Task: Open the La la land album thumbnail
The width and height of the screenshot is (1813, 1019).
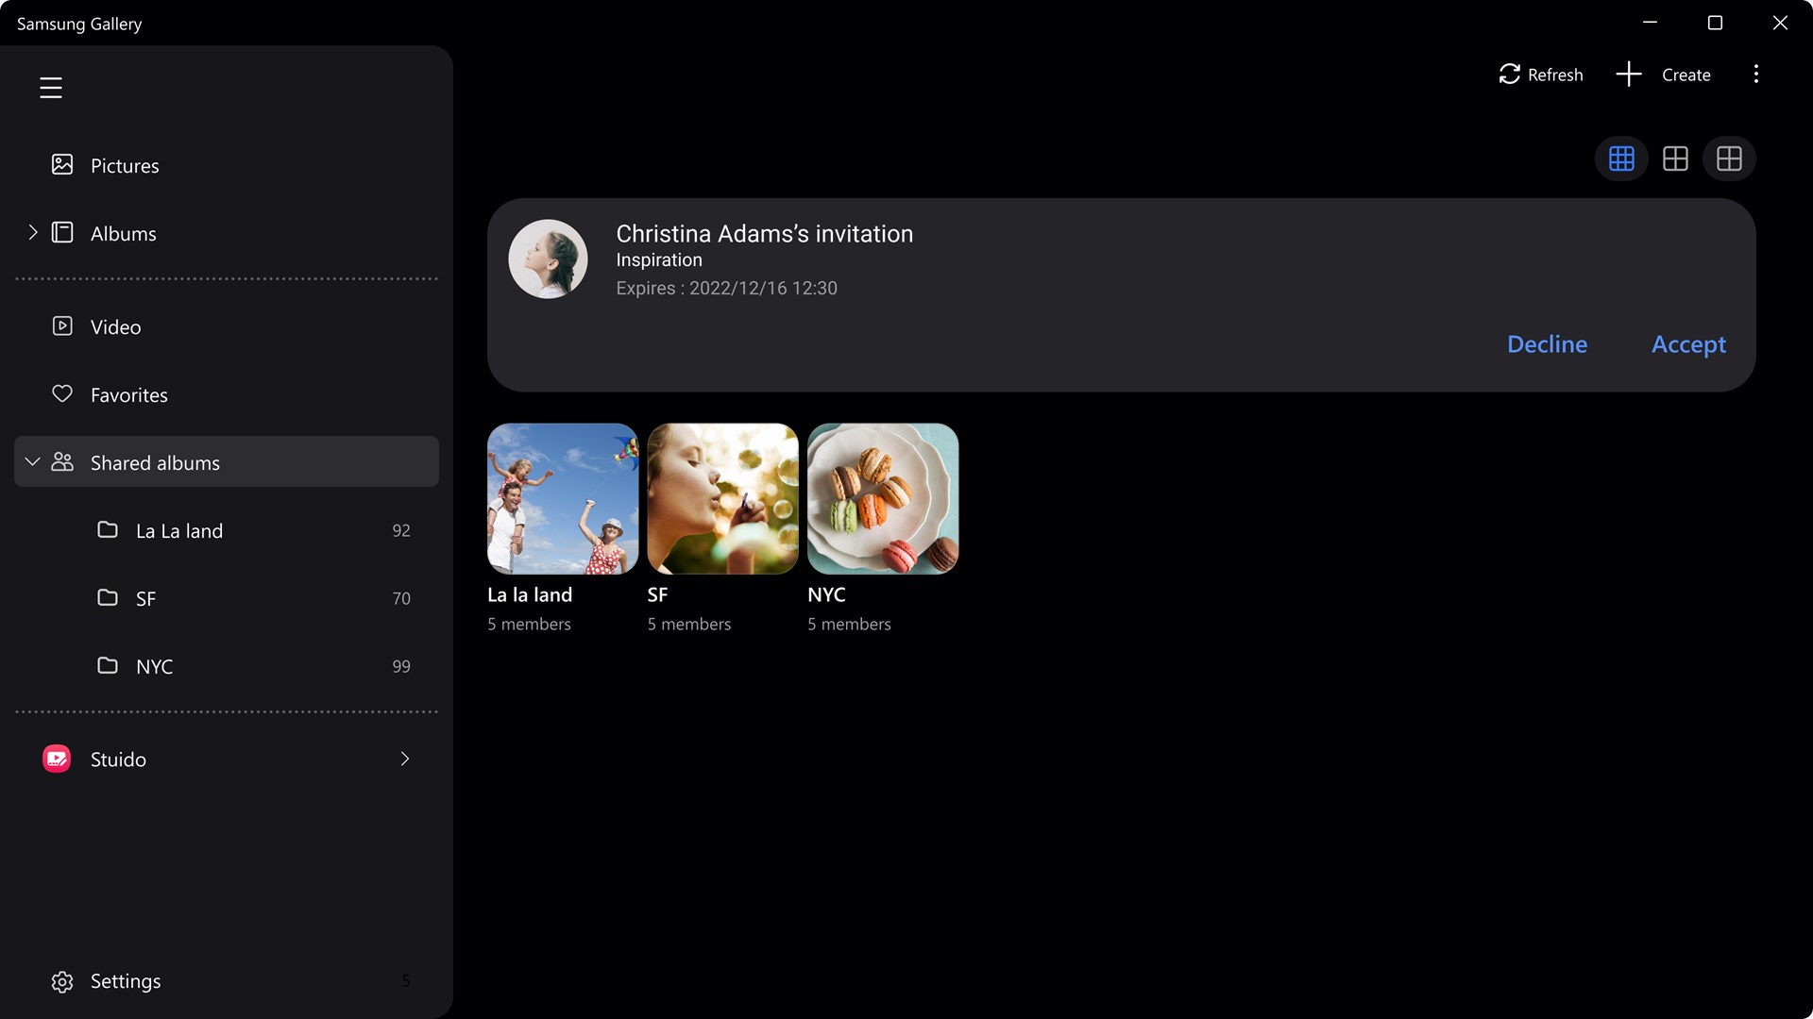Action: (563, 498)
